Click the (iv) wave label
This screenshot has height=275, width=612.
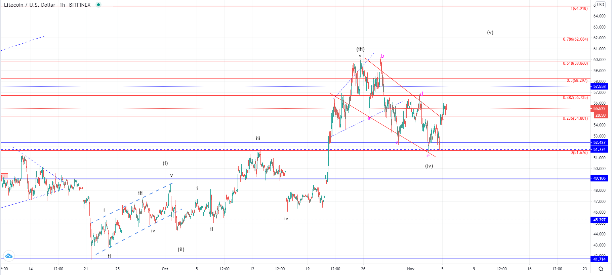429,166
